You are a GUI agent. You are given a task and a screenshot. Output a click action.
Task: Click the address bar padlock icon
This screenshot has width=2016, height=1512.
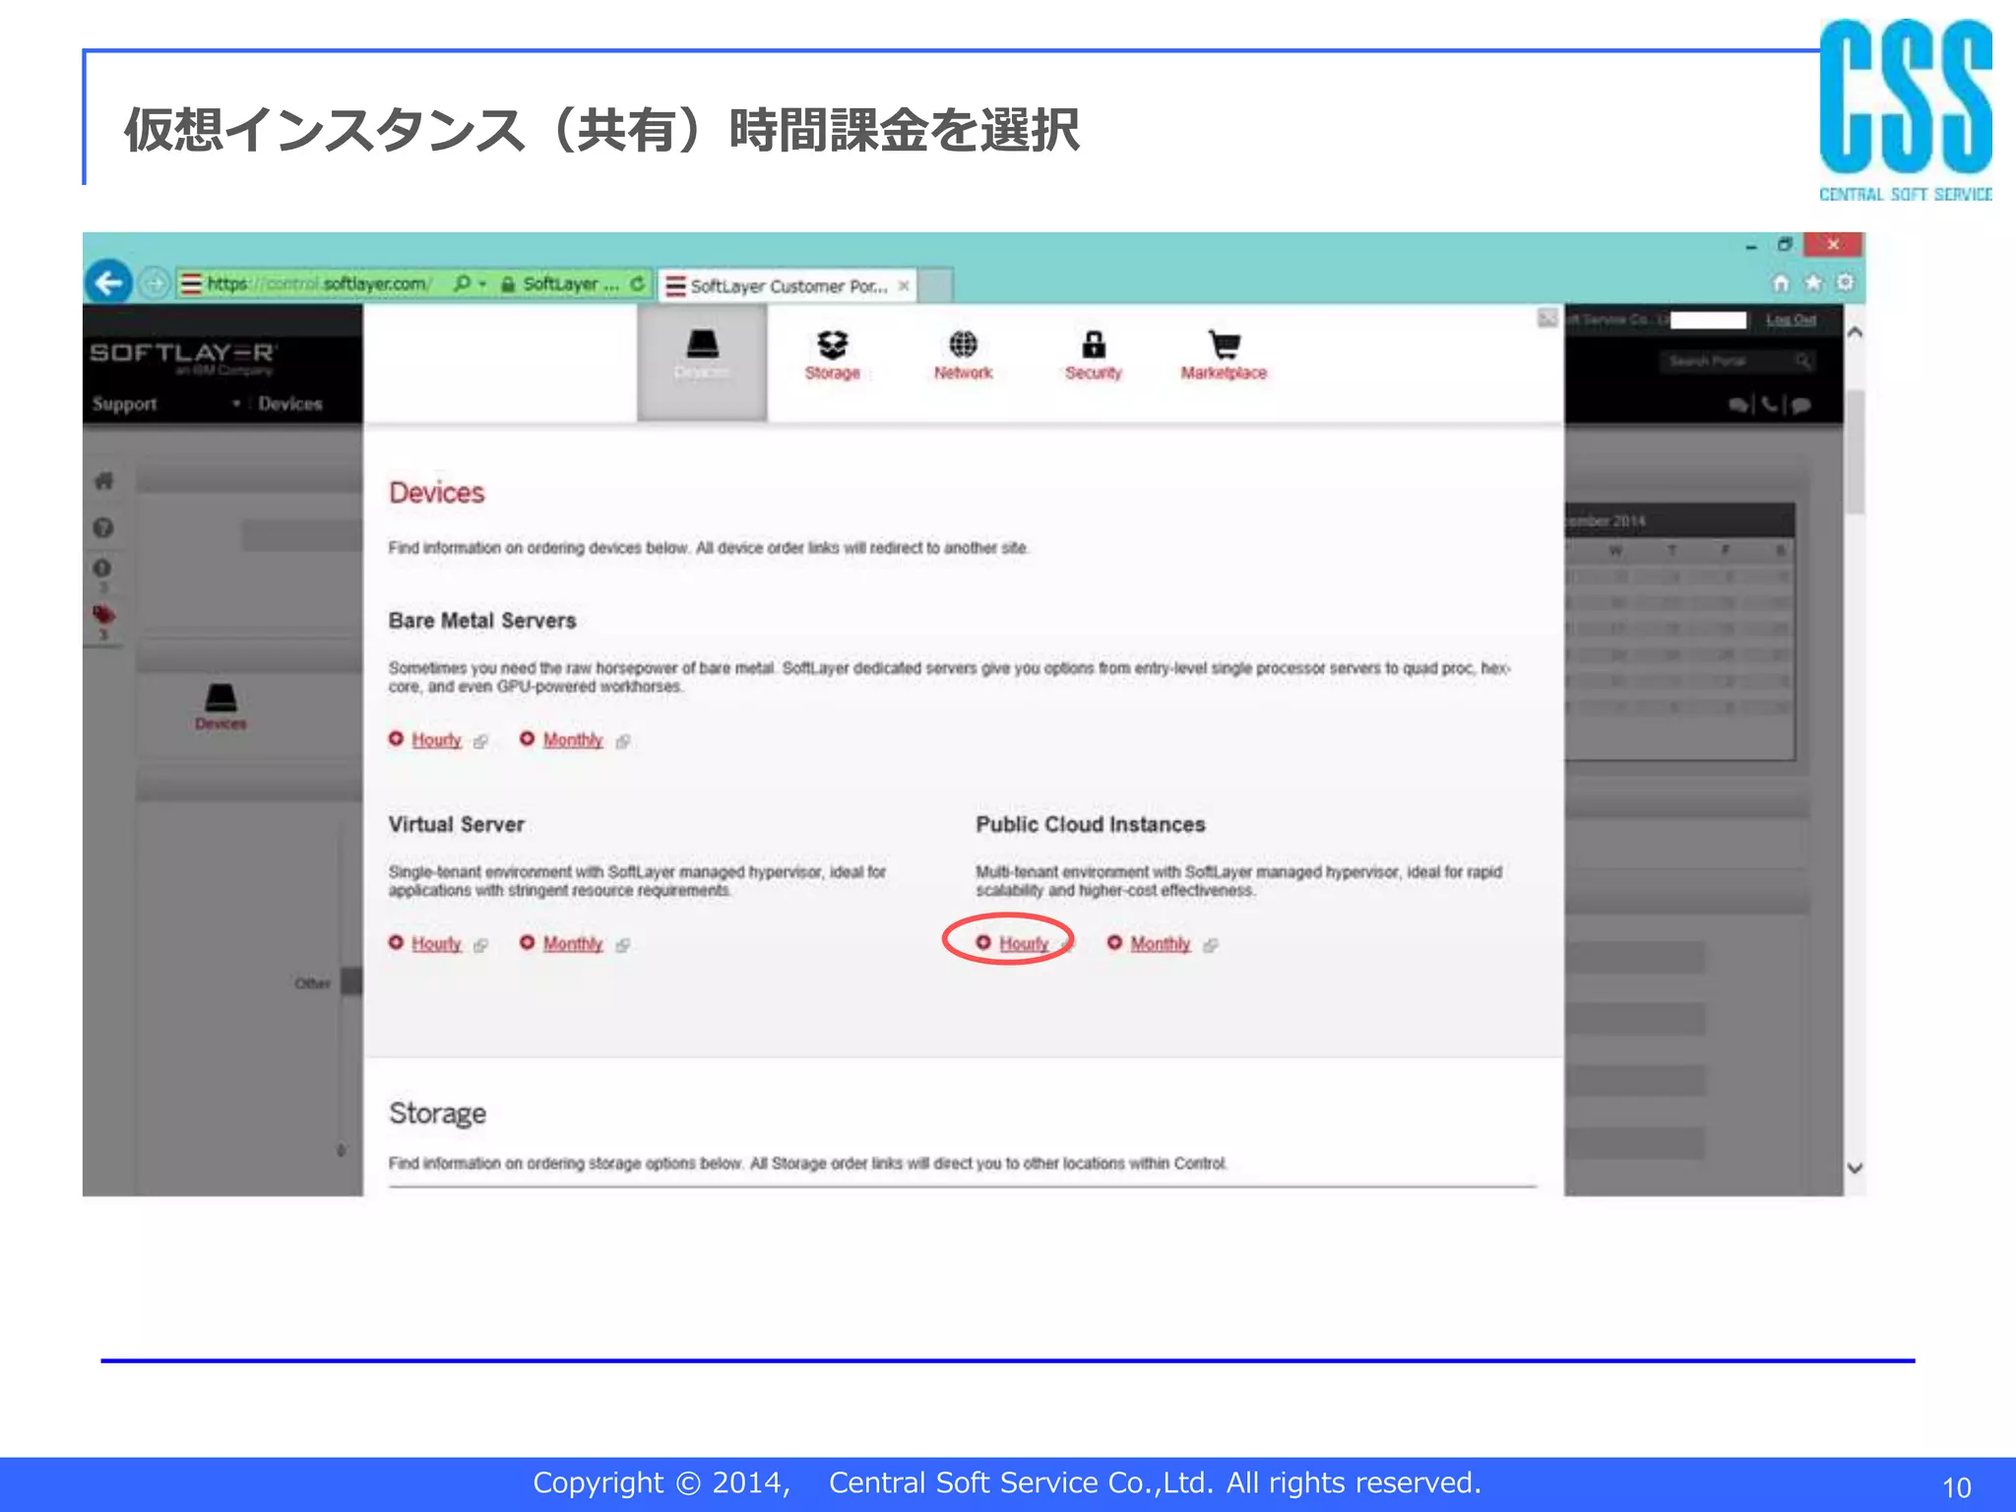click(x=508, y=284)
